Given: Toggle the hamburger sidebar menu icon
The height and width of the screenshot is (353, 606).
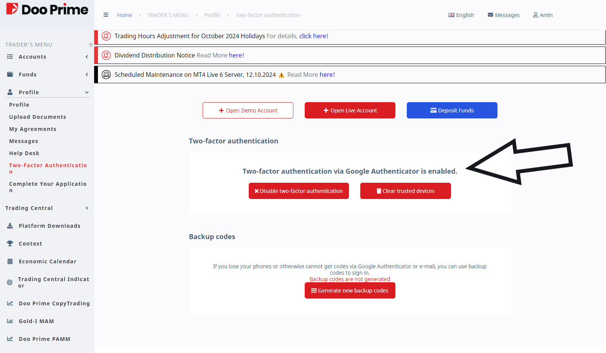Looking at the screenshot, I should [106, 15].
